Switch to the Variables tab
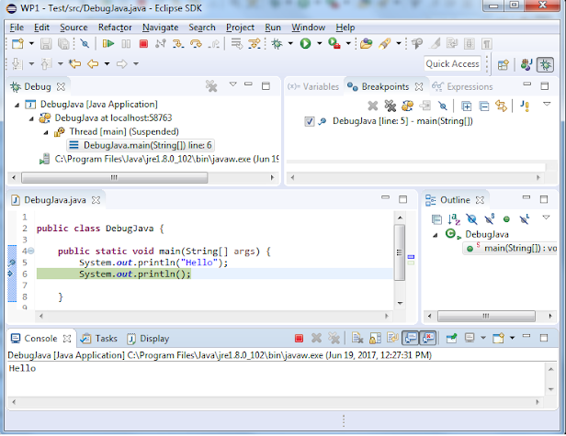This screenshot has height=436, width=566. pyautogui.click(x=313, y=87)
